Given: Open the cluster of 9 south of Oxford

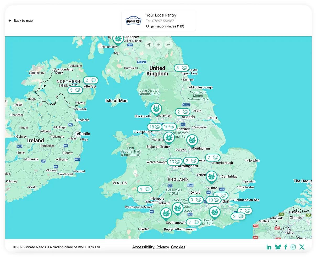Looking at the screenshot, I should 196,200.
